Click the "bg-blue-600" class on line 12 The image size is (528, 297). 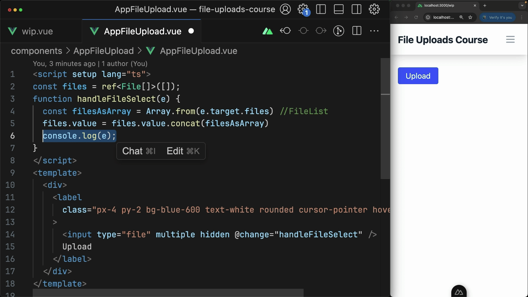173,210
